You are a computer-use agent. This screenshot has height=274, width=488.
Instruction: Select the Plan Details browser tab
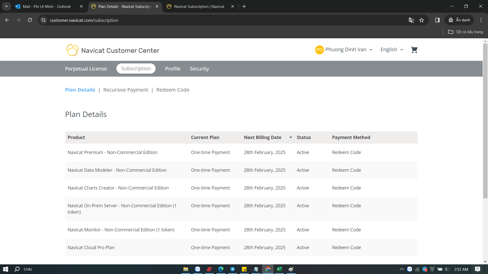pyautogui.click(x=125, y=6)
